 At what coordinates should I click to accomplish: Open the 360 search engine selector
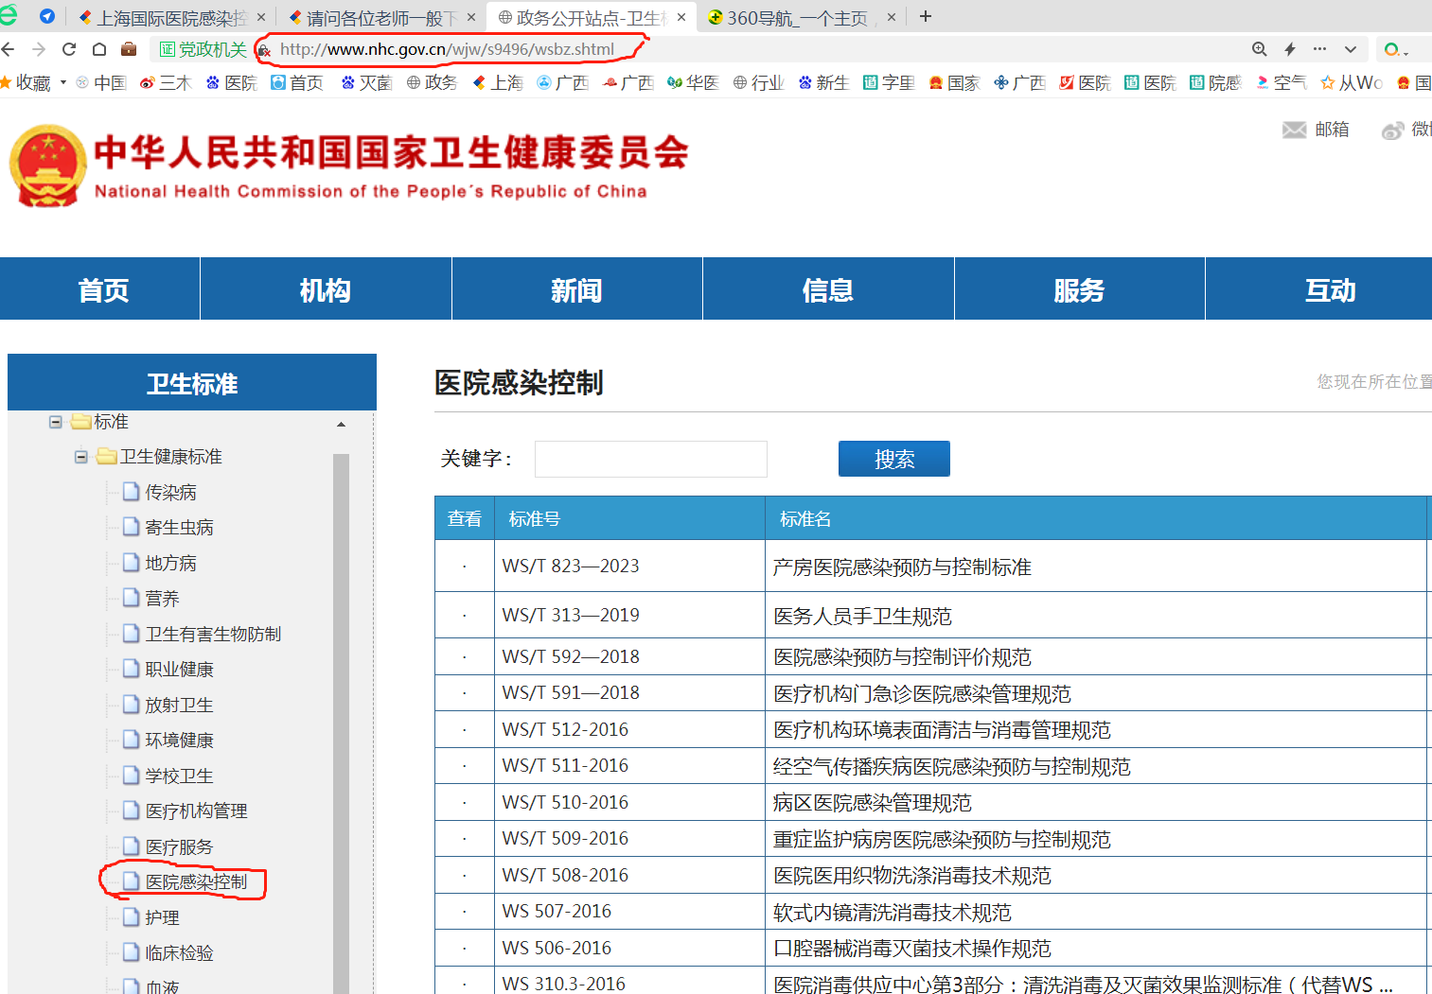[x=1396, y=49]
